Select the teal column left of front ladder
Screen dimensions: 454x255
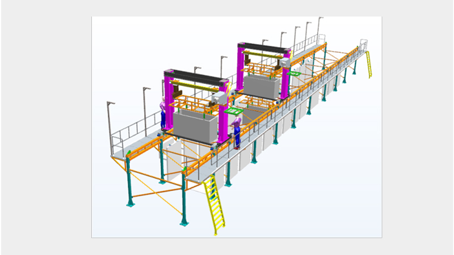pyautogui.click(x=184, y=198)
